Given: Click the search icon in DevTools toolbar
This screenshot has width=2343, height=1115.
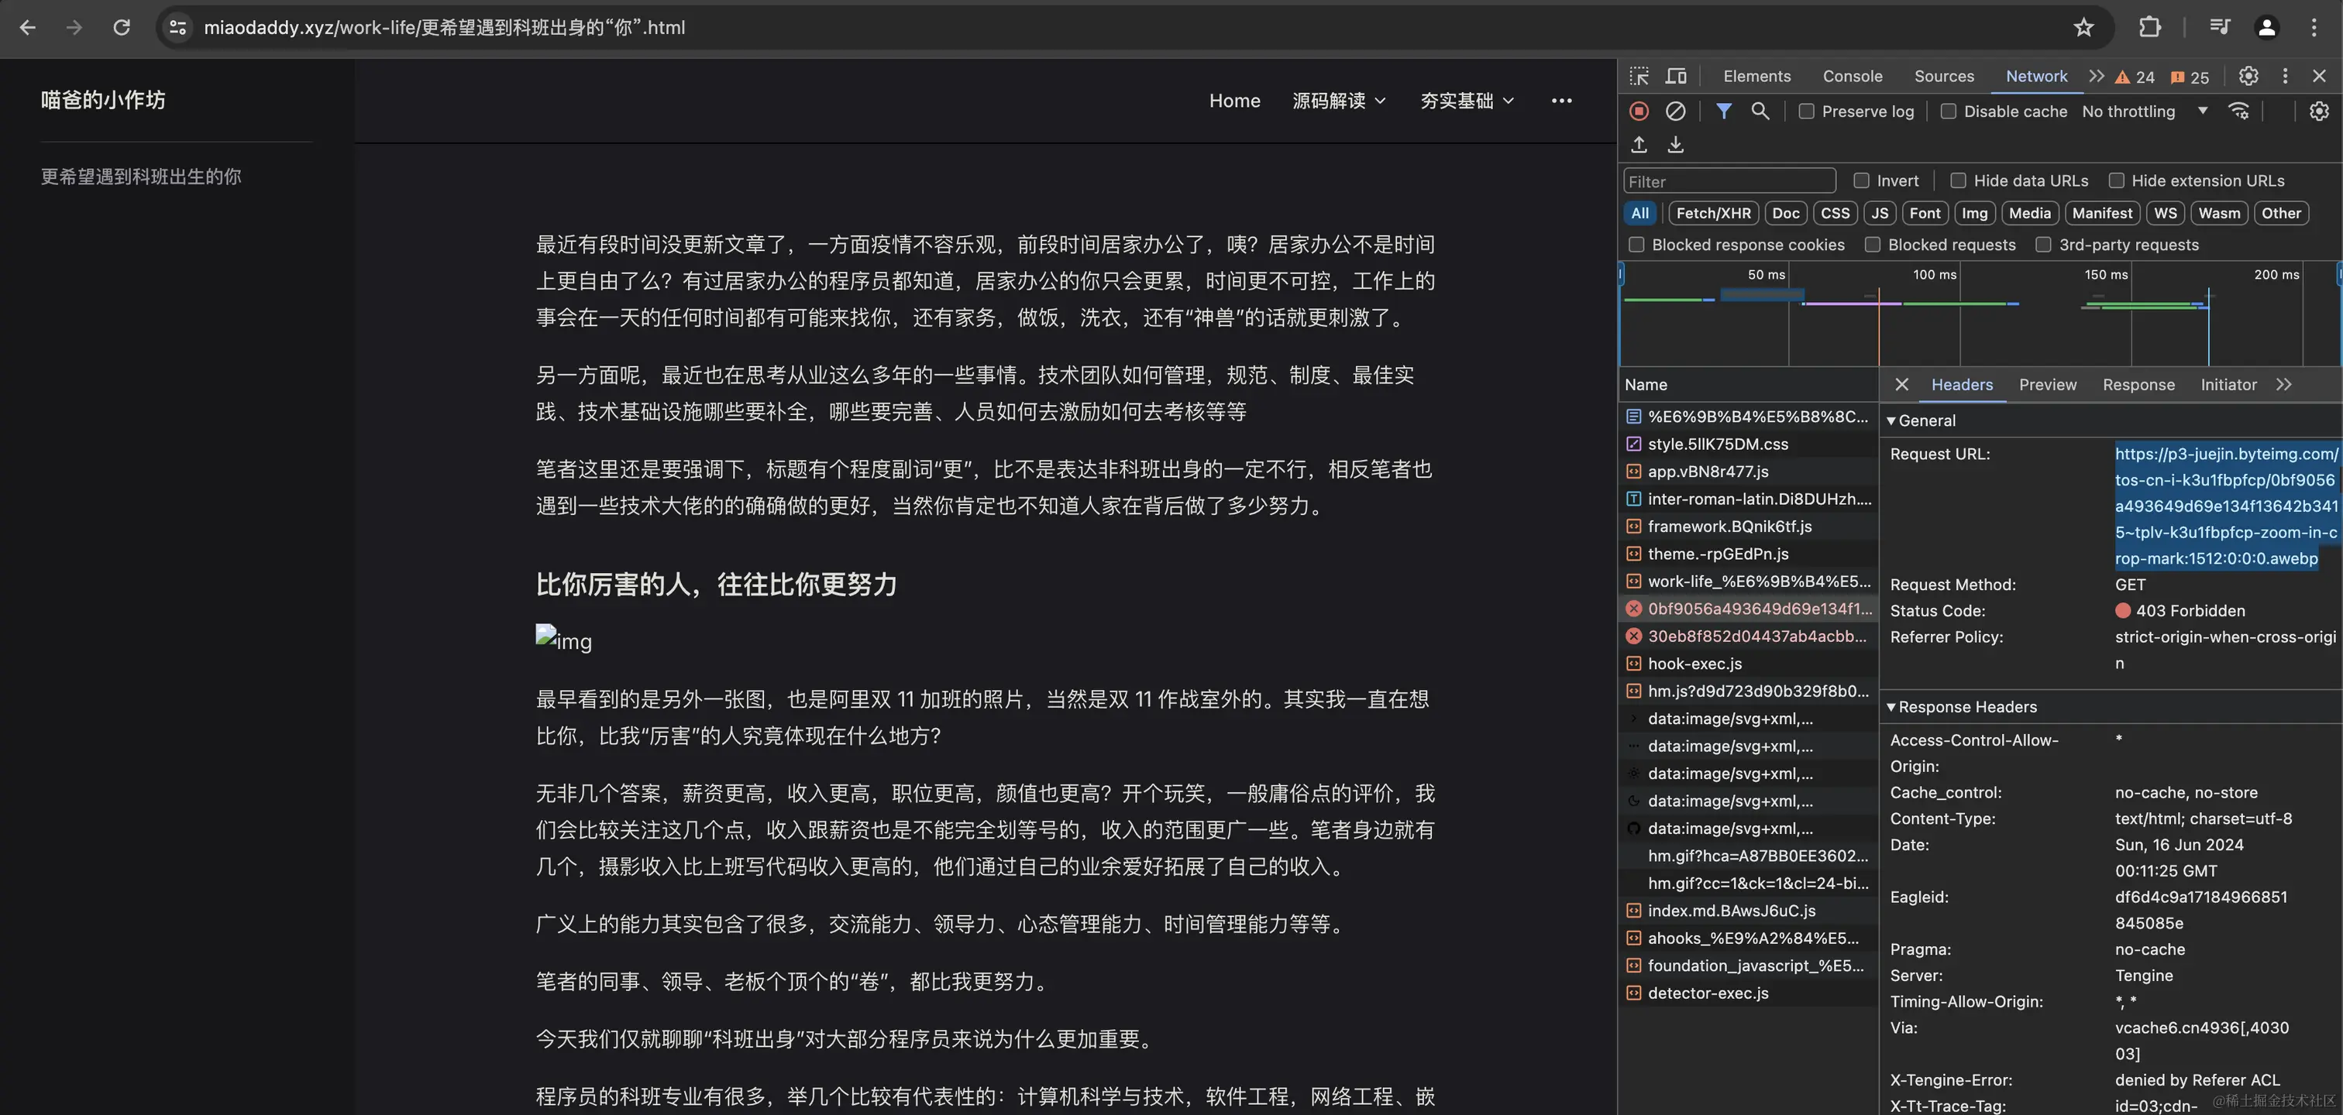Looking at the screenshot, I should click(x=1760, y=111).
